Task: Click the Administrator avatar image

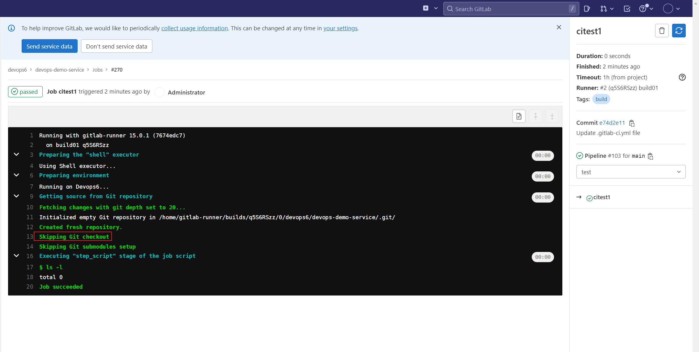Action: 159,92
